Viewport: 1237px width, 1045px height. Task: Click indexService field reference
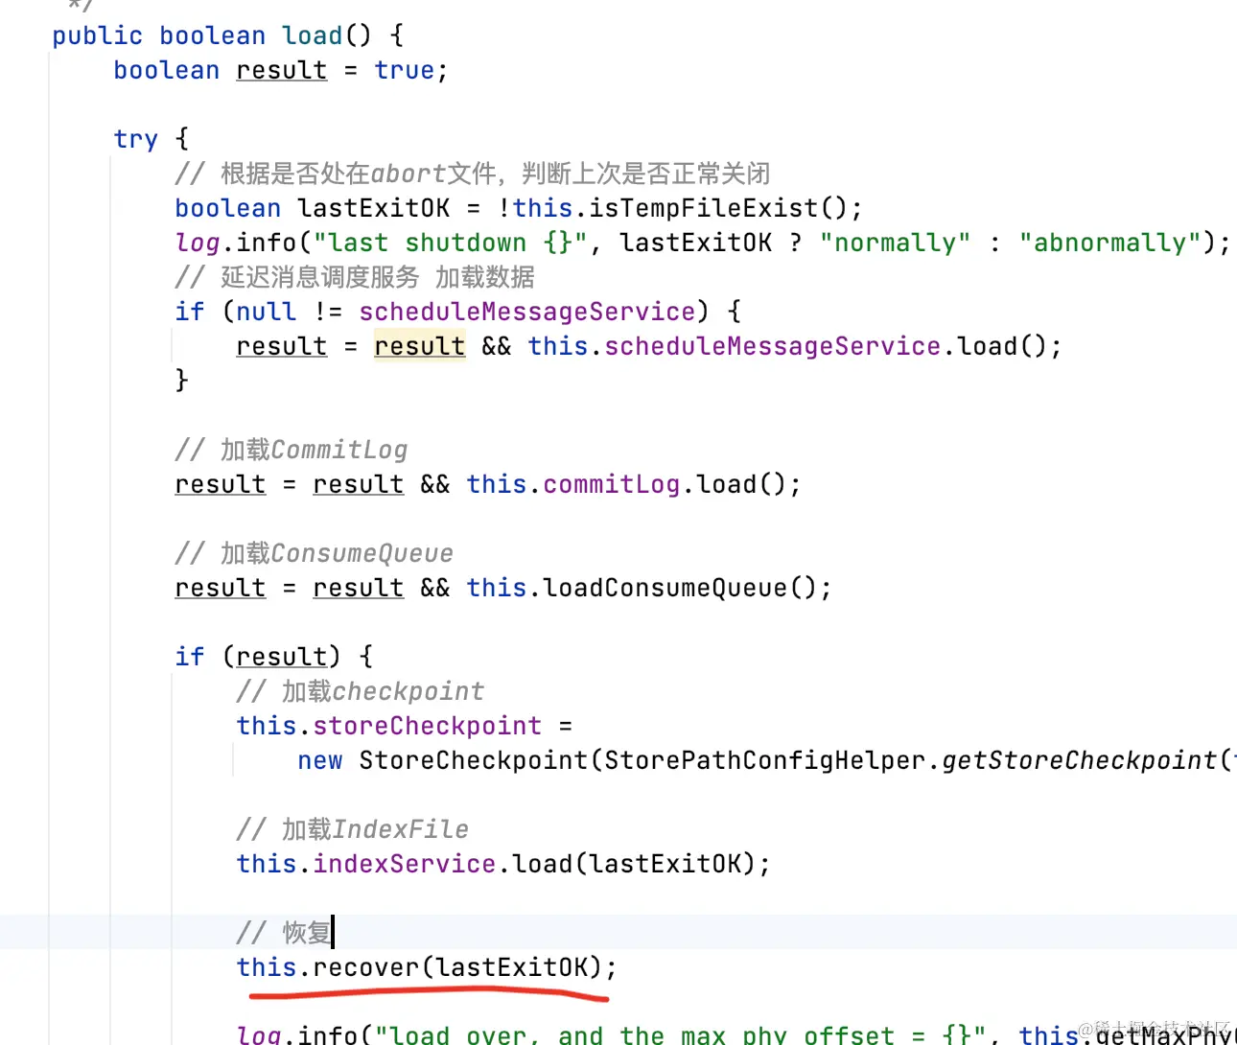tap(404, 864)
